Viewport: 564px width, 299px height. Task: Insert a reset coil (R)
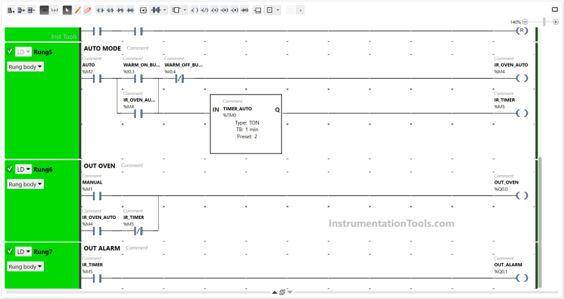coord(224,10)
